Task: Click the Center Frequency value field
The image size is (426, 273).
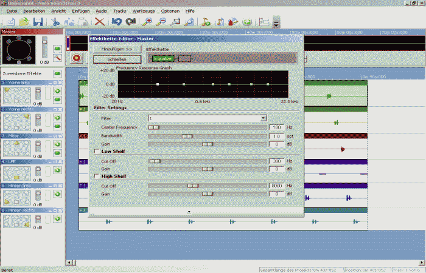Action: tap(277, 127)
